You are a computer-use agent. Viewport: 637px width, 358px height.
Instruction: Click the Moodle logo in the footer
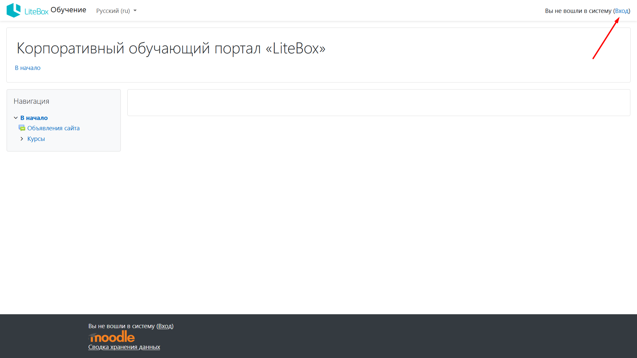[111, 336]
